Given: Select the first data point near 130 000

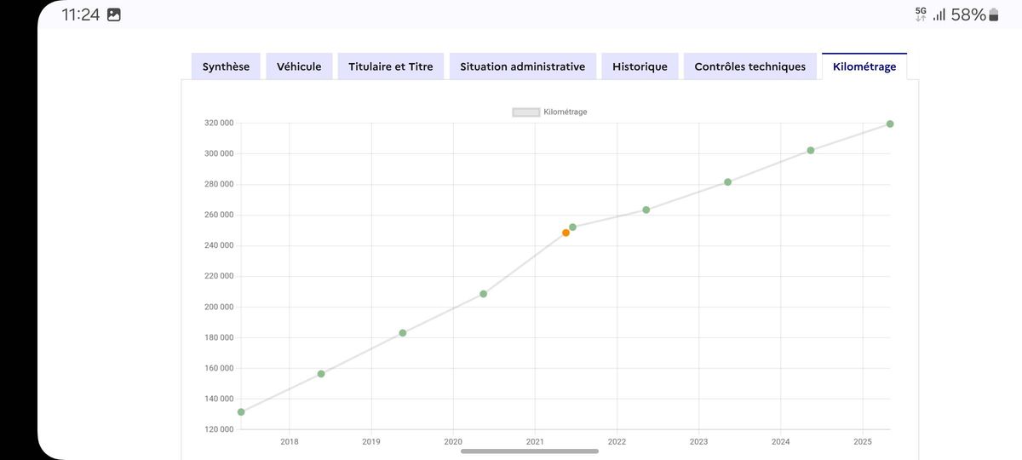Looking at the screenshot, I should (x=241, y=412).
